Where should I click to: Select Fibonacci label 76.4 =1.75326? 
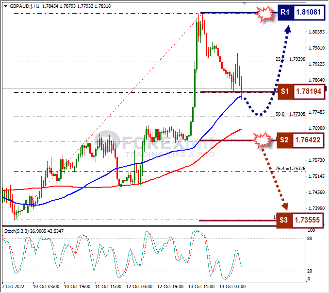click(x=290, y=169)
